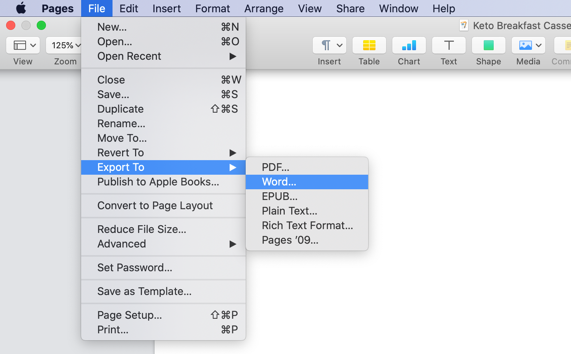Select PDF… export option

276,167
